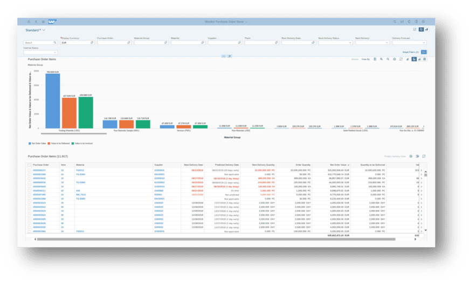Click the Display Currency input field
Image resolution: width=469 pixels, height=281 pixels.
(75, 43)
